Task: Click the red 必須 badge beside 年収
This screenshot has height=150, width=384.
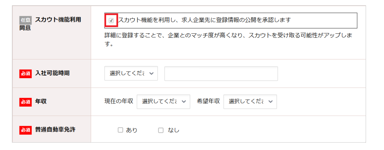Action: [25, 102]
